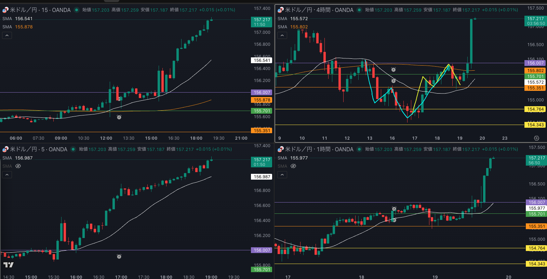Click the market status dot on the 4-hour chart

click(x=359, y=10)
